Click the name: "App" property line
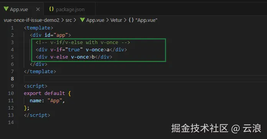Viewport: 267px width, 139px height. [x=47, y=101]
